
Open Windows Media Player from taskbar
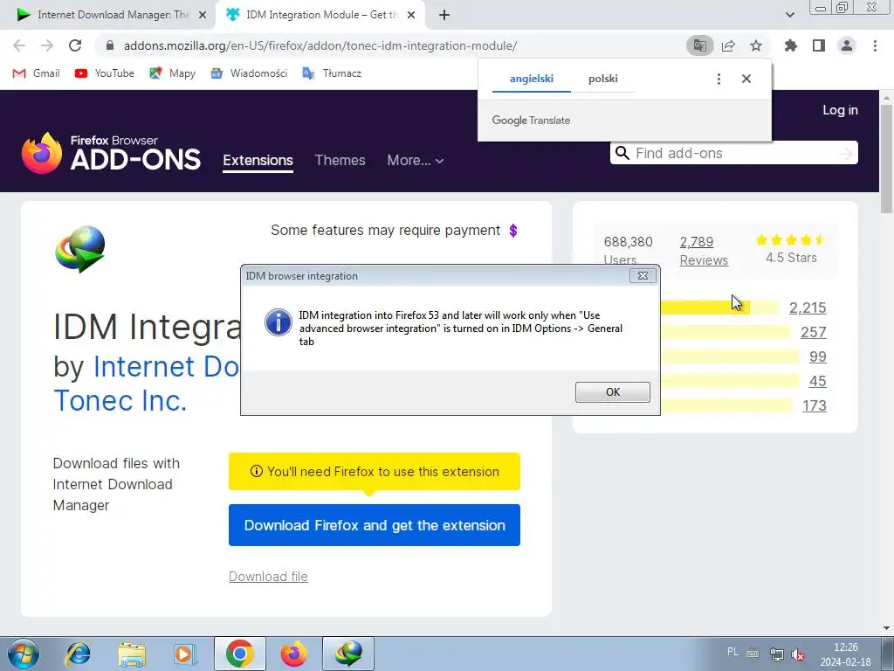(185, 654)
